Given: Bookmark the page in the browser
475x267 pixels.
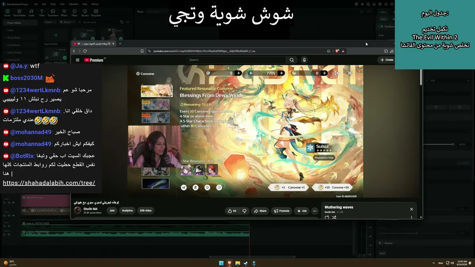Looking at the screenshot, I should (142, 51).
